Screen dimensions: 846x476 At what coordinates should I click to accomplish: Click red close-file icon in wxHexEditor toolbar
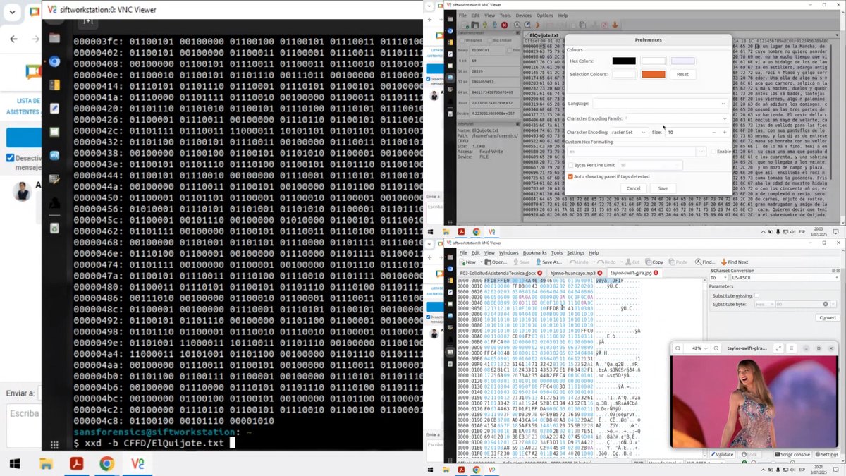pyautogui.click(x=504, y=25)
